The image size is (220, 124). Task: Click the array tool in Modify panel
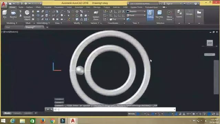click(86, 19)
